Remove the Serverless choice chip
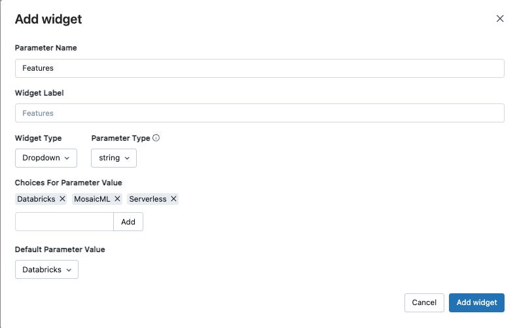 click(174, 199)
